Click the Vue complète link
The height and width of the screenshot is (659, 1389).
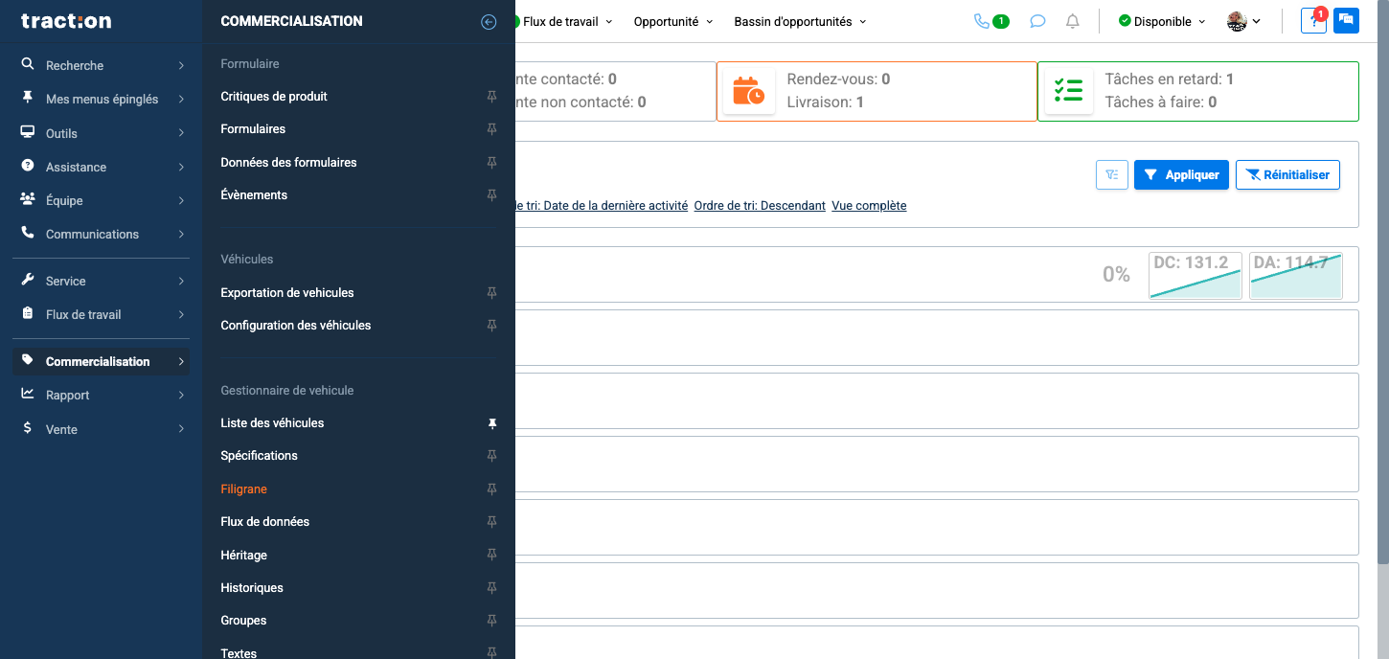(x=869, y=206)
